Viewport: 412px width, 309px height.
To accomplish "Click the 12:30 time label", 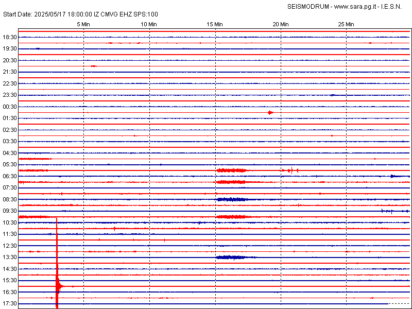I will (10, 246).
